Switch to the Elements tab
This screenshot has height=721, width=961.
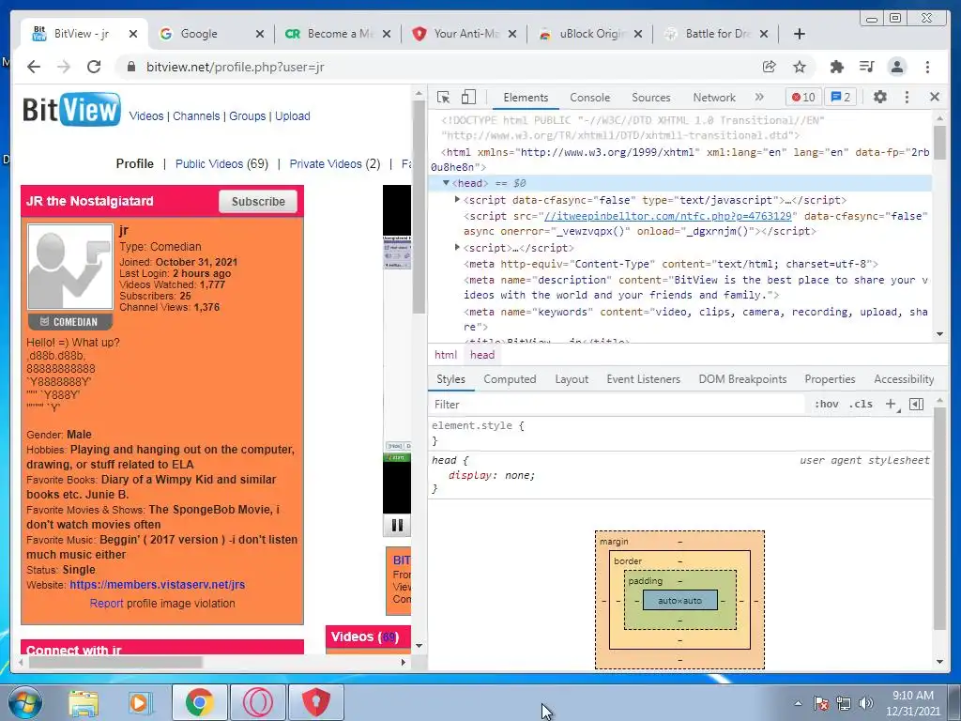tap(526, 98)
